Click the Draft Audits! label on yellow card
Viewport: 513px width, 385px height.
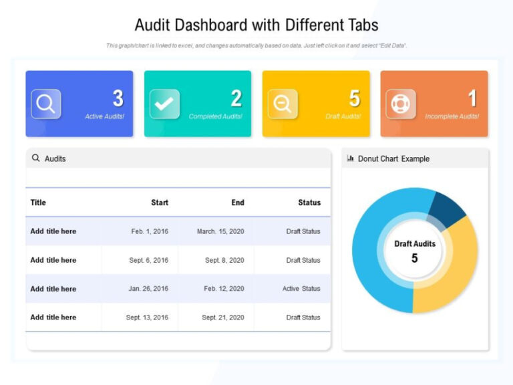(x=343, y=116)
